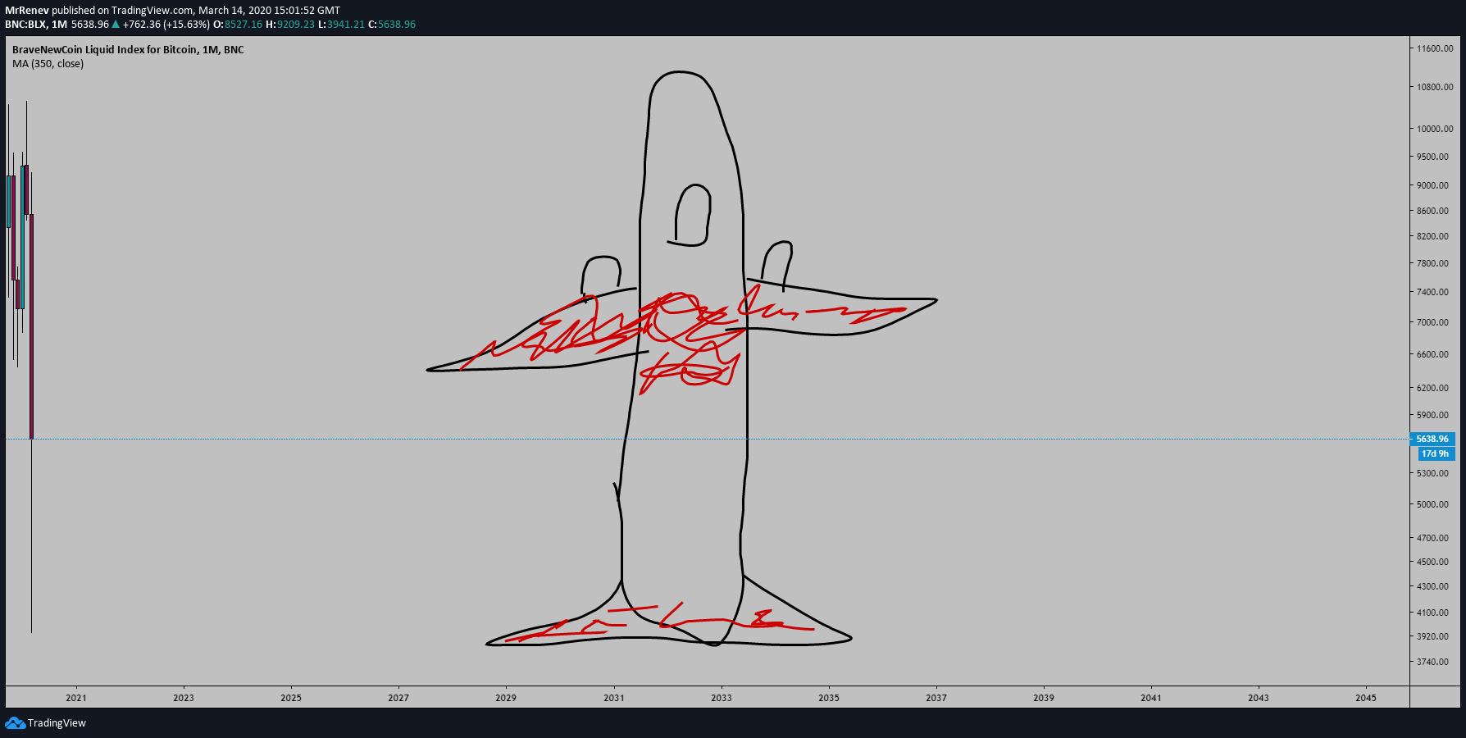
Task: Click the Open value 8527.16 in the header
Action: coord(244,25)
